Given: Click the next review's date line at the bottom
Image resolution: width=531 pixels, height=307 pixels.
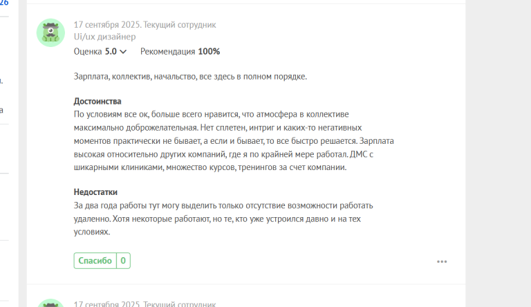Looking at the screenshot, I should (x=145, y=304).
